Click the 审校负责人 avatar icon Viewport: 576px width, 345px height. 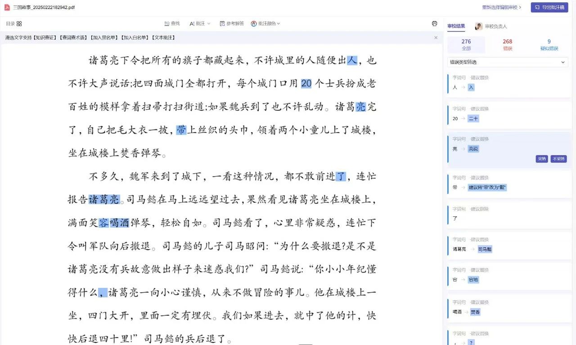[479, 27]
